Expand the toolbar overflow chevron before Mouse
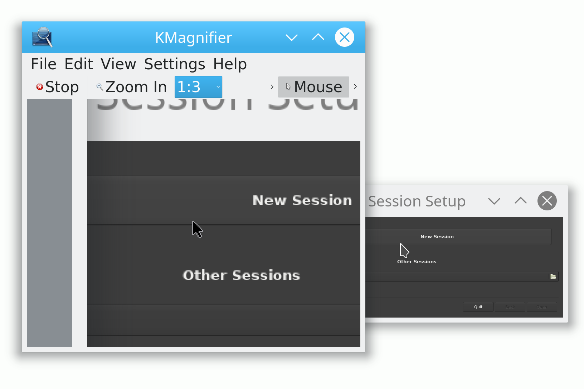This screenshot has height=389, width=584. [272, 87]
